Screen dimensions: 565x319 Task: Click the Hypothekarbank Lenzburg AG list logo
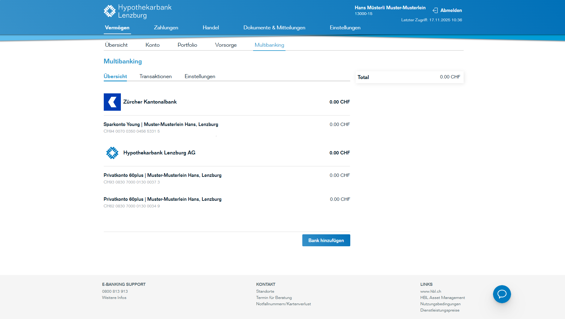(112, 153)
